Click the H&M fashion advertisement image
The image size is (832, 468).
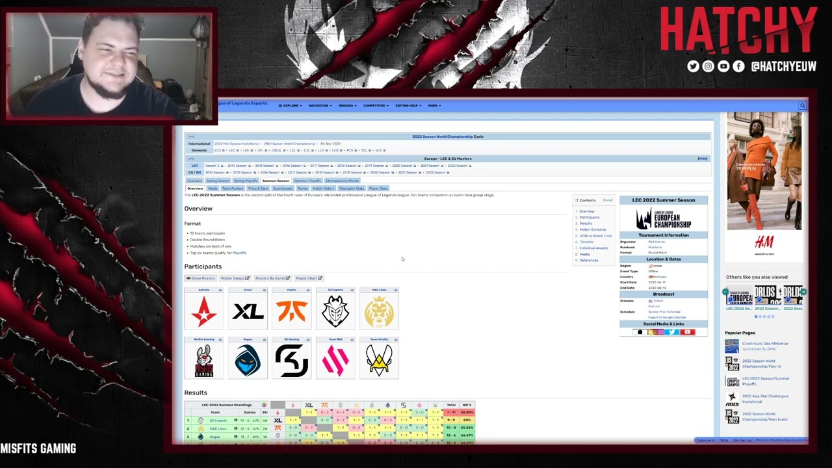point(764,170)
